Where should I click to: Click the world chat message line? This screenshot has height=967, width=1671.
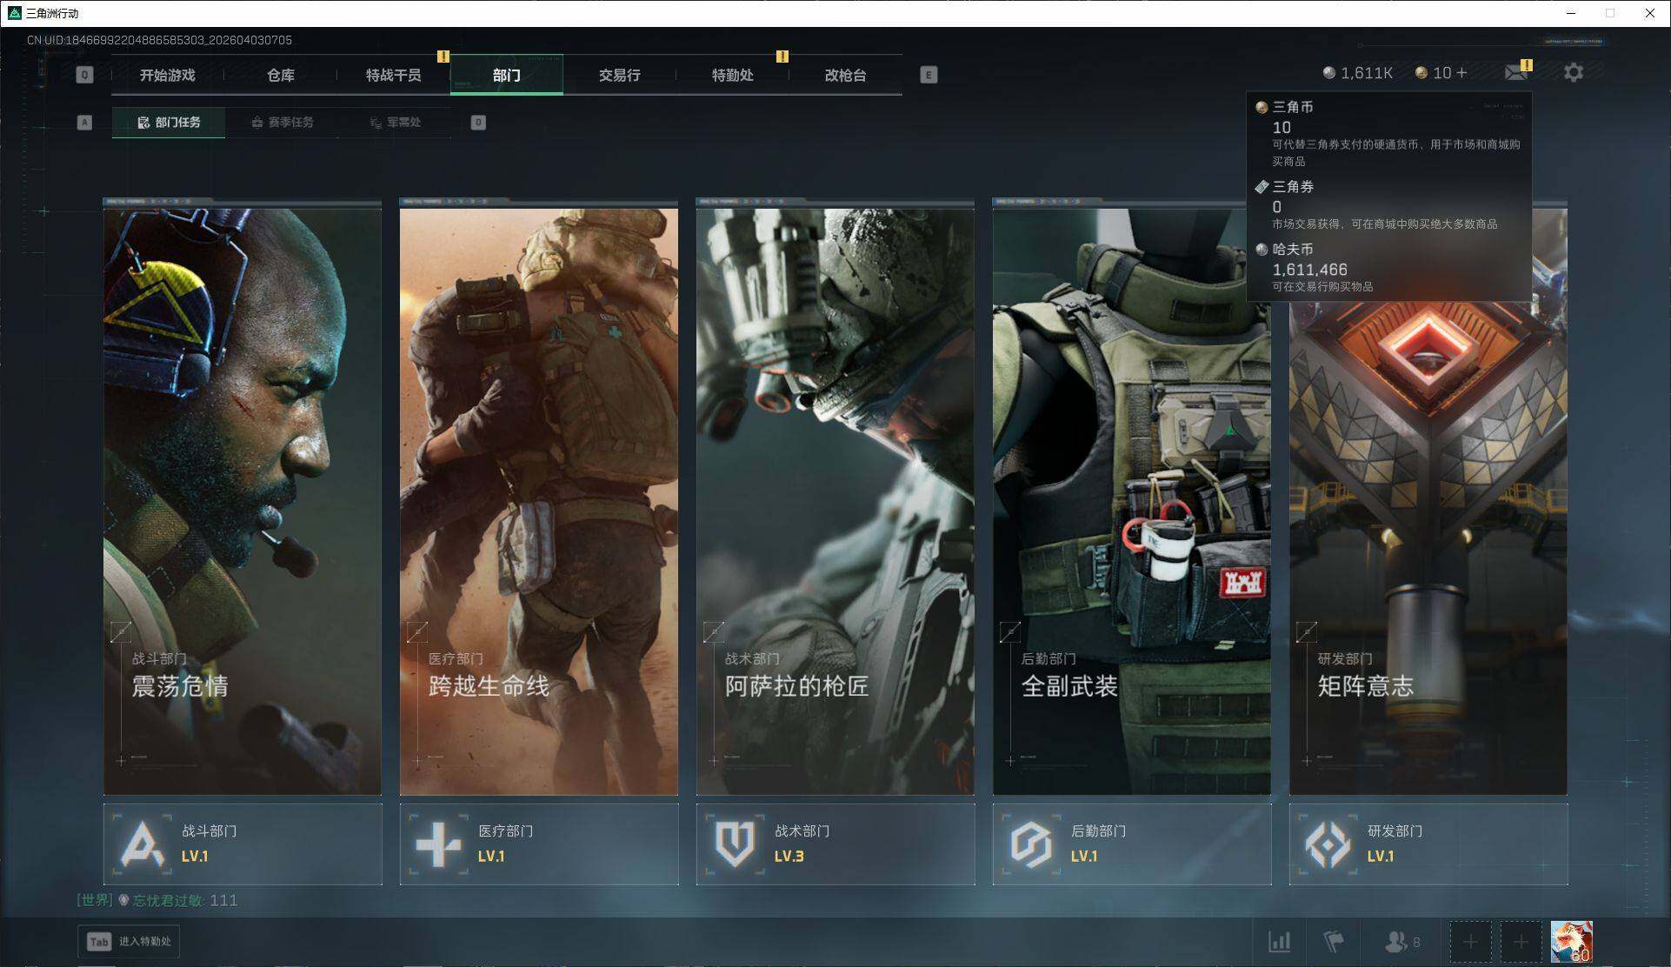pos(157,900)
